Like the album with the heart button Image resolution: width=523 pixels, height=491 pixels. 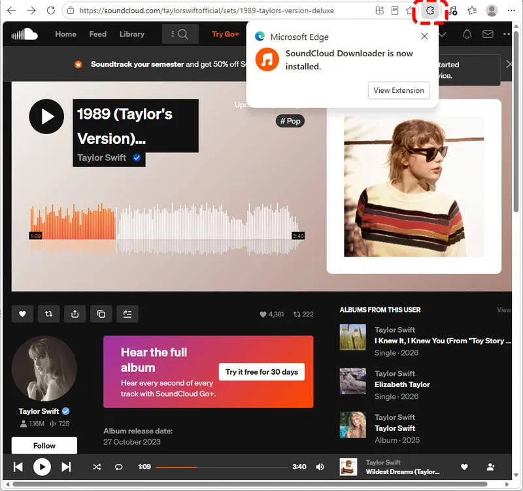22,314
